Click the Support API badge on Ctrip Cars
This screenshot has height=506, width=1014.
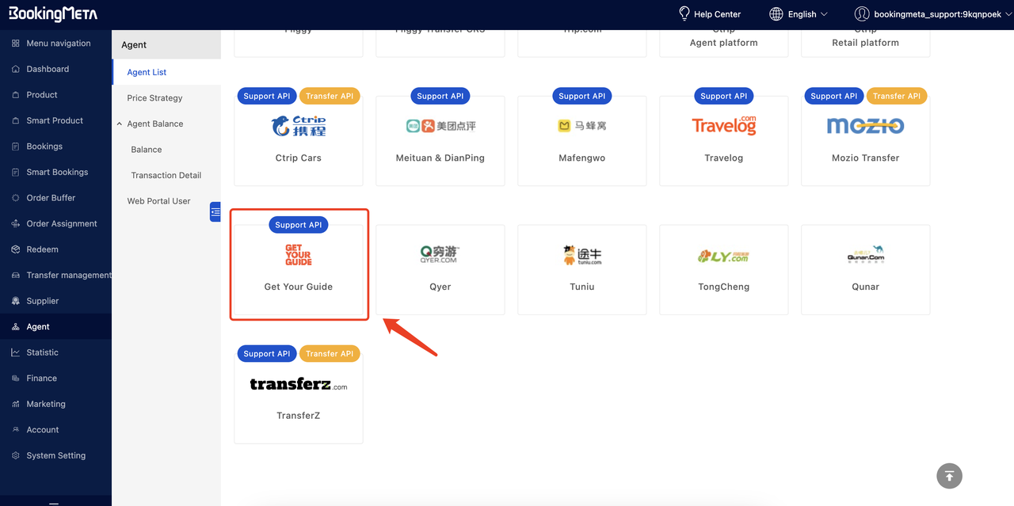tap(266, 96)
